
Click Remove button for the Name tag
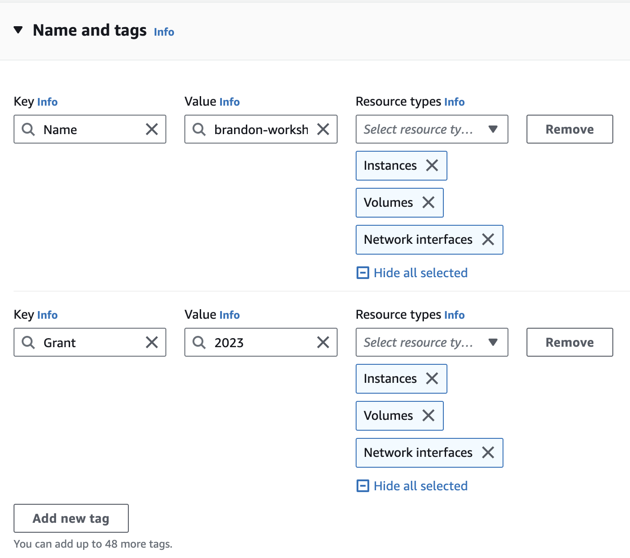570,130
